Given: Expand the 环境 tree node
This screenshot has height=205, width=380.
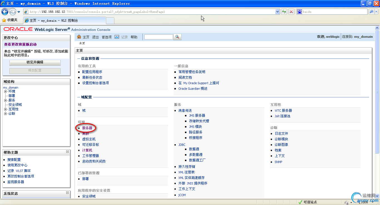Looking at the screenshot, I should [5, 91].
